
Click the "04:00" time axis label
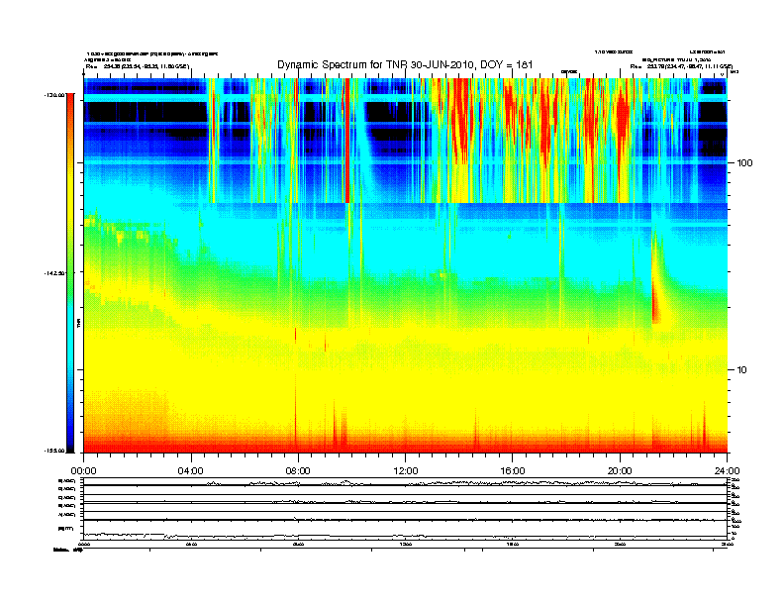(191, 471)
